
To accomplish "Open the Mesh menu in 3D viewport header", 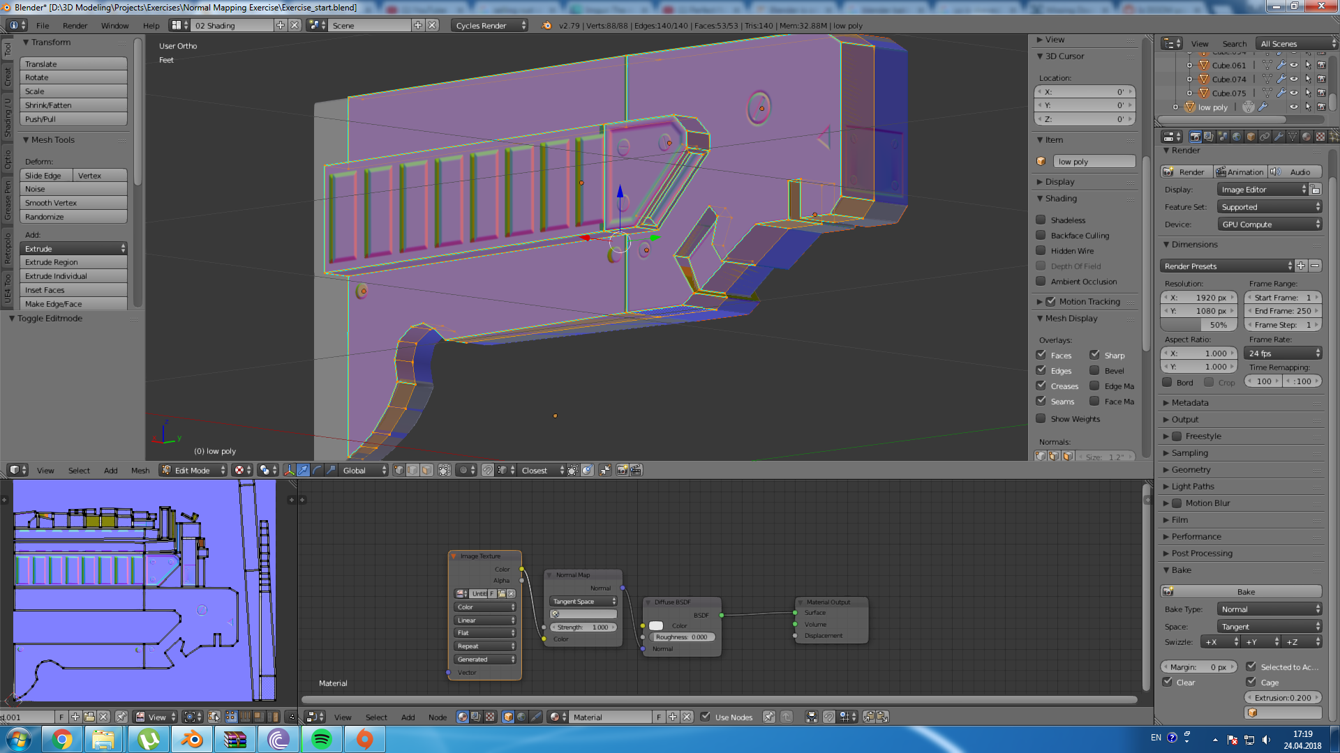I will pyautogui.click(x=140, y=471).
